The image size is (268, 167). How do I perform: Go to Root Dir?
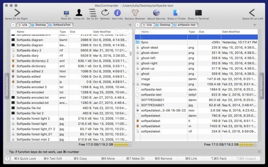click(66, 13)
